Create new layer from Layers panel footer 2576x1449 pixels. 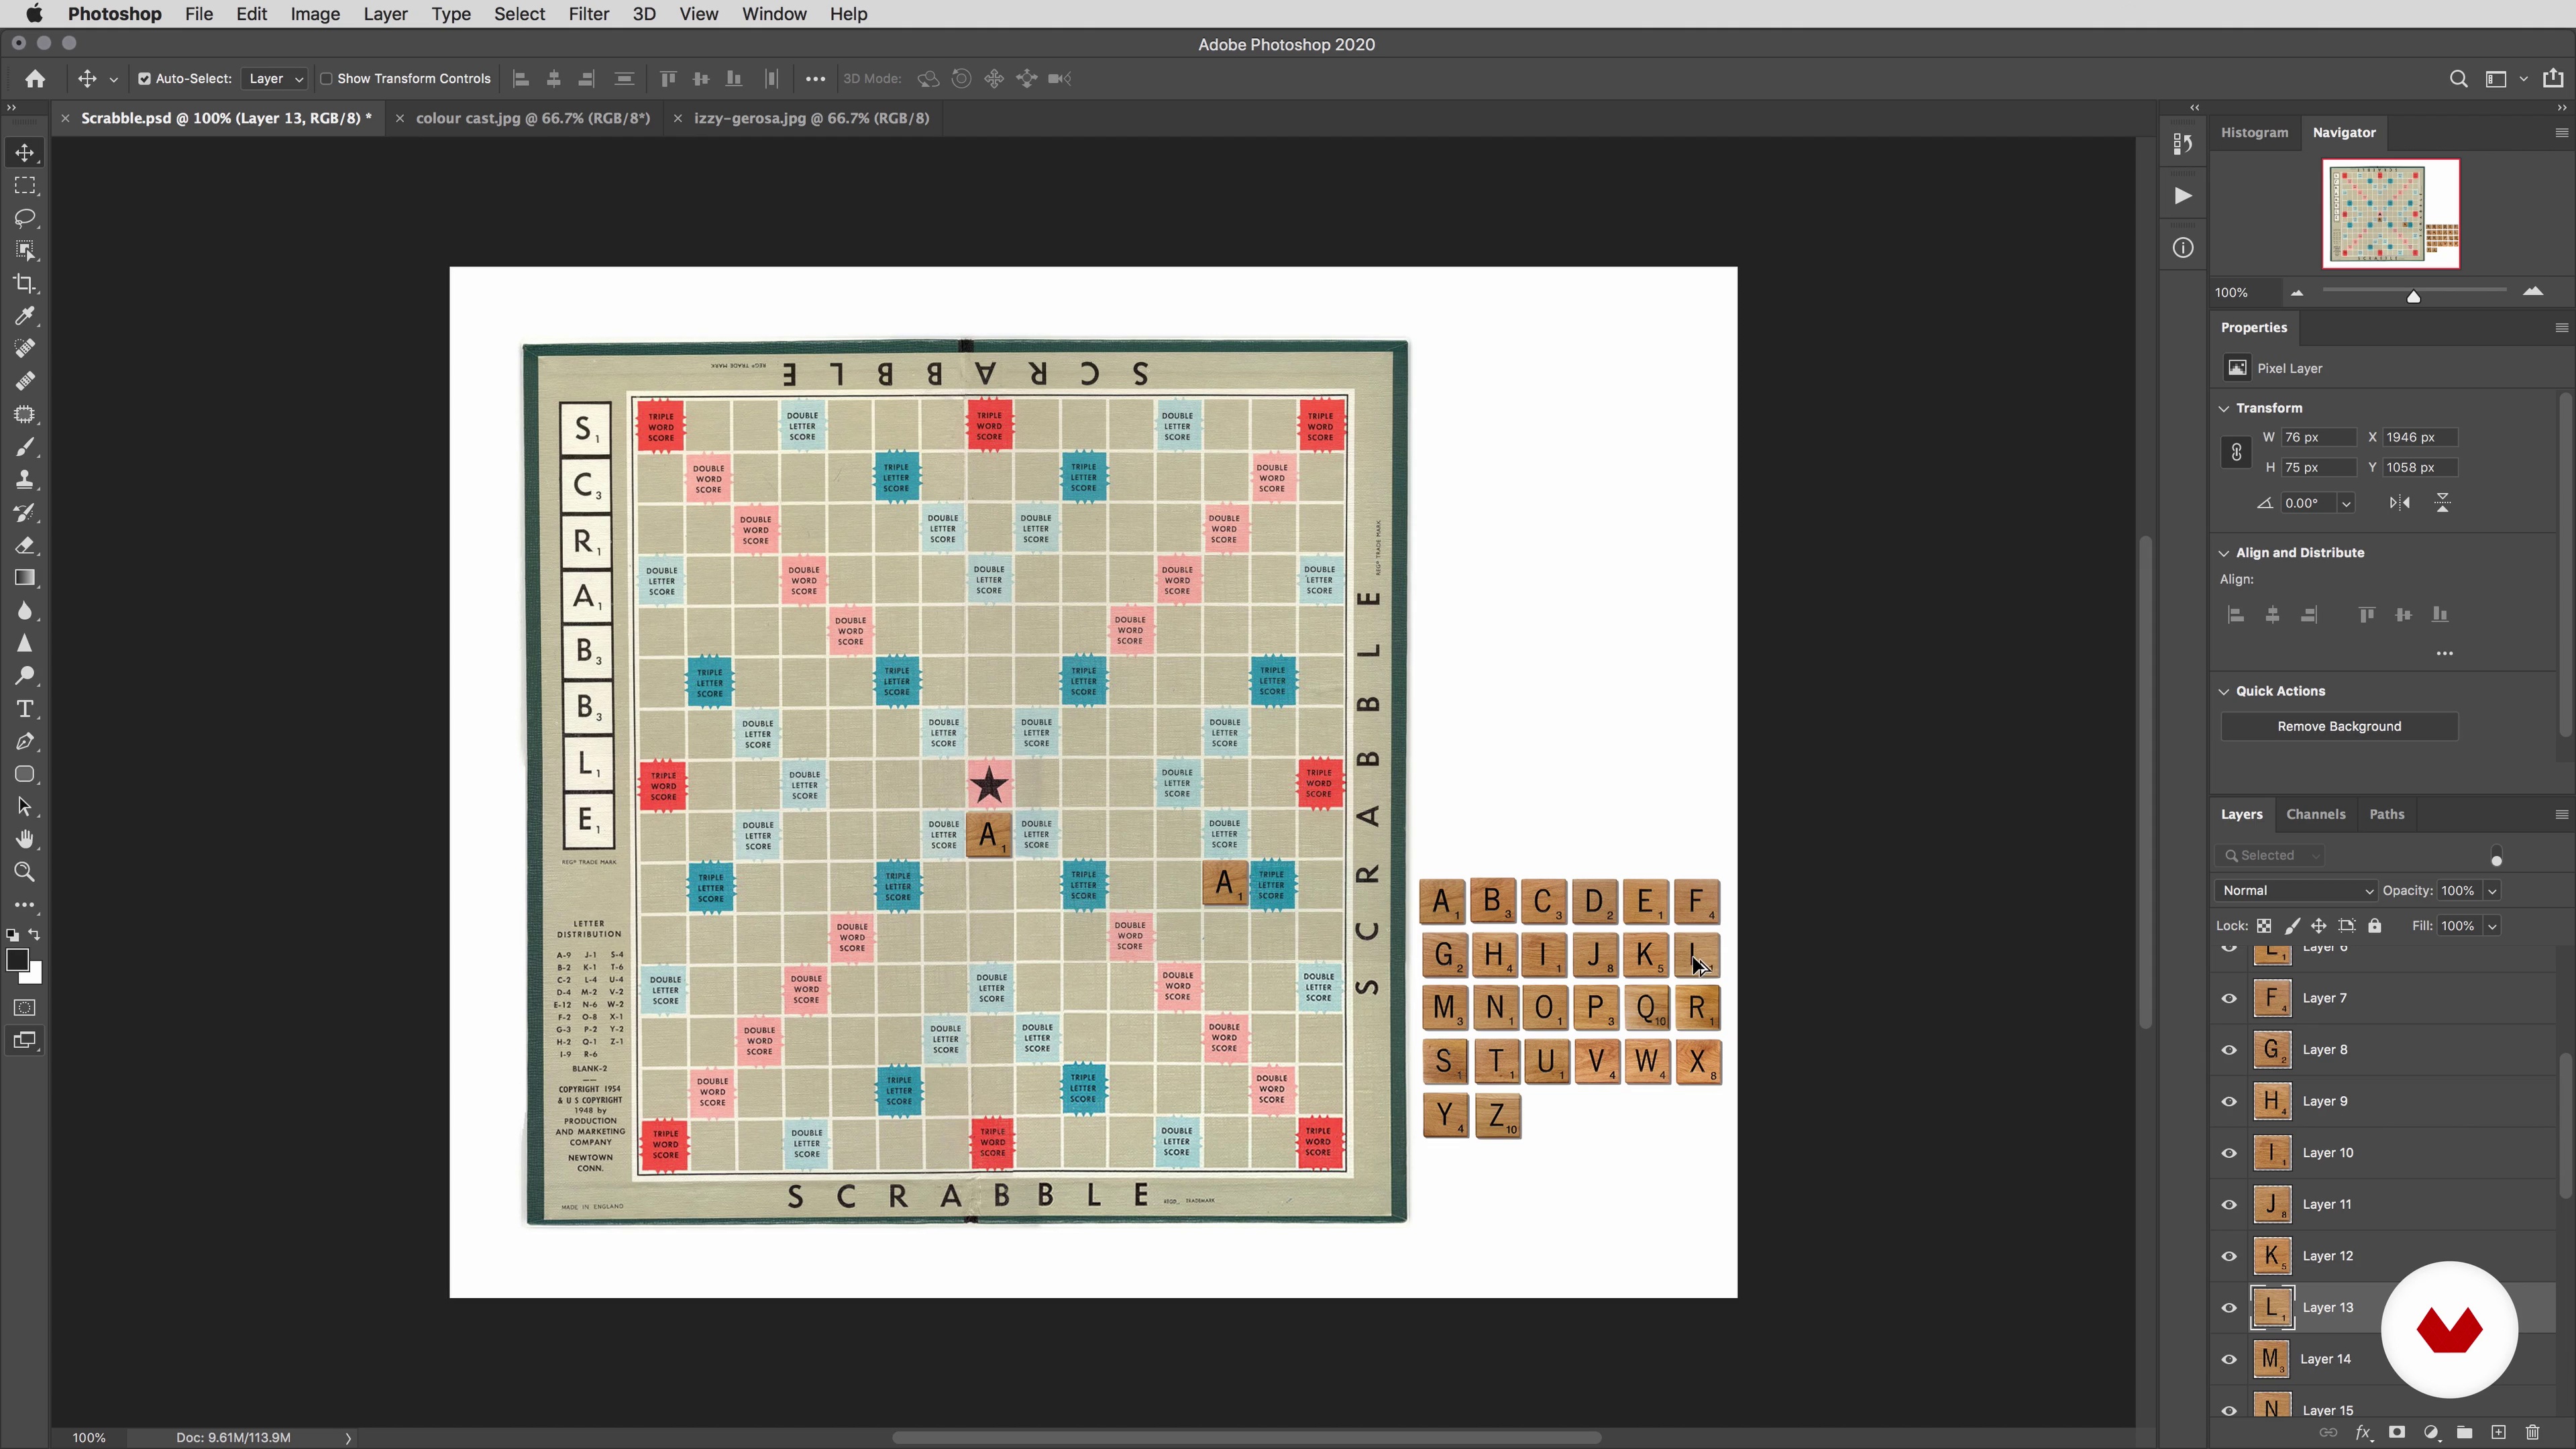tap(2498, 1433)
